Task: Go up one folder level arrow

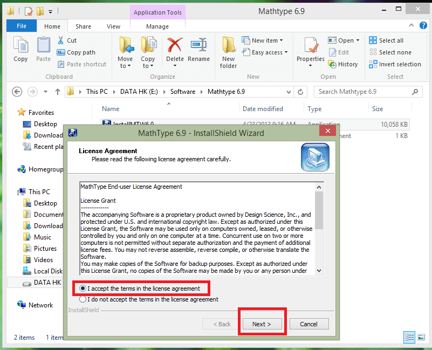Action: pos(57,92)
